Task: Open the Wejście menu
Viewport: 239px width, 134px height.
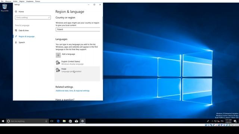Action: click(22, 1)
